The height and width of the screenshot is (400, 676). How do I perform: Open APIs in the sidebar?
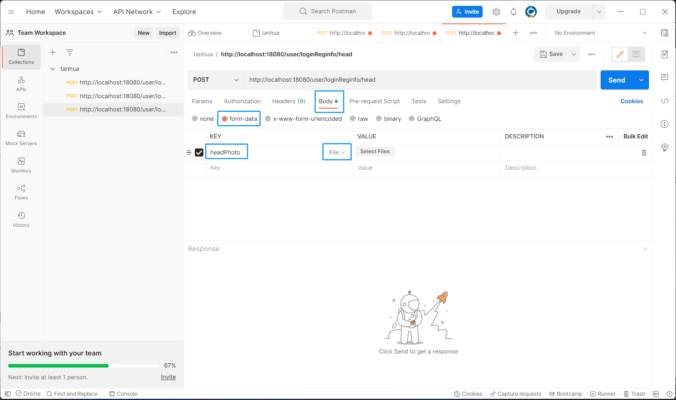(x=21, y=84)
